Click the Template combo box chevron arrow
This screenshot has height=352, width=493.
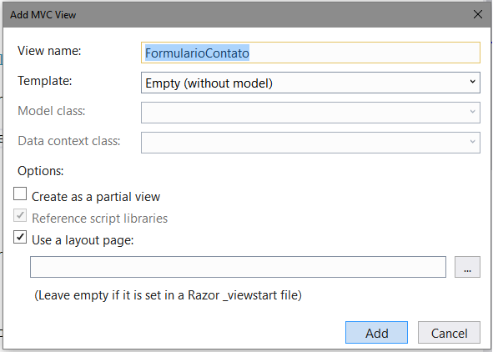click(472, 82)
